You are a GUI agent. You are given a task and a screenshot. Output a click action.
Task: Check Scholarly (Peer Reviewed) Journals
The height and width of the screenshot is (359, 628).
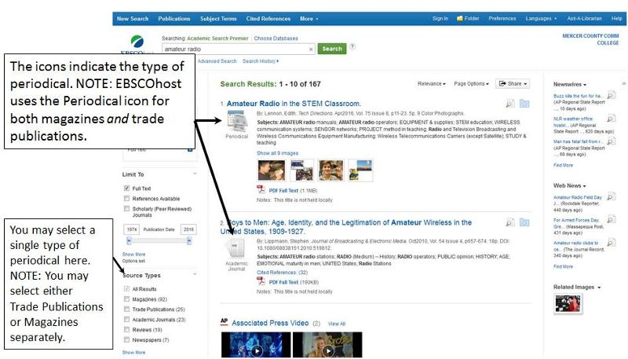tap(126, 209)
